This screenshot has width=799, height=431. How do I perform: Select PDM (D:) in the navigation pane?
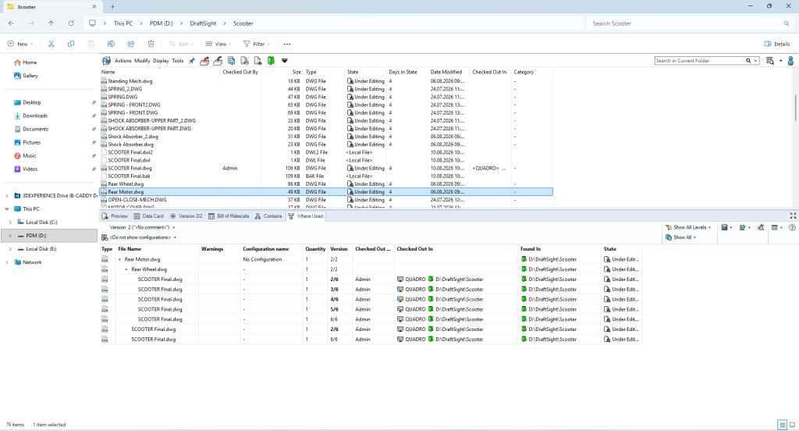coord(49,236)
